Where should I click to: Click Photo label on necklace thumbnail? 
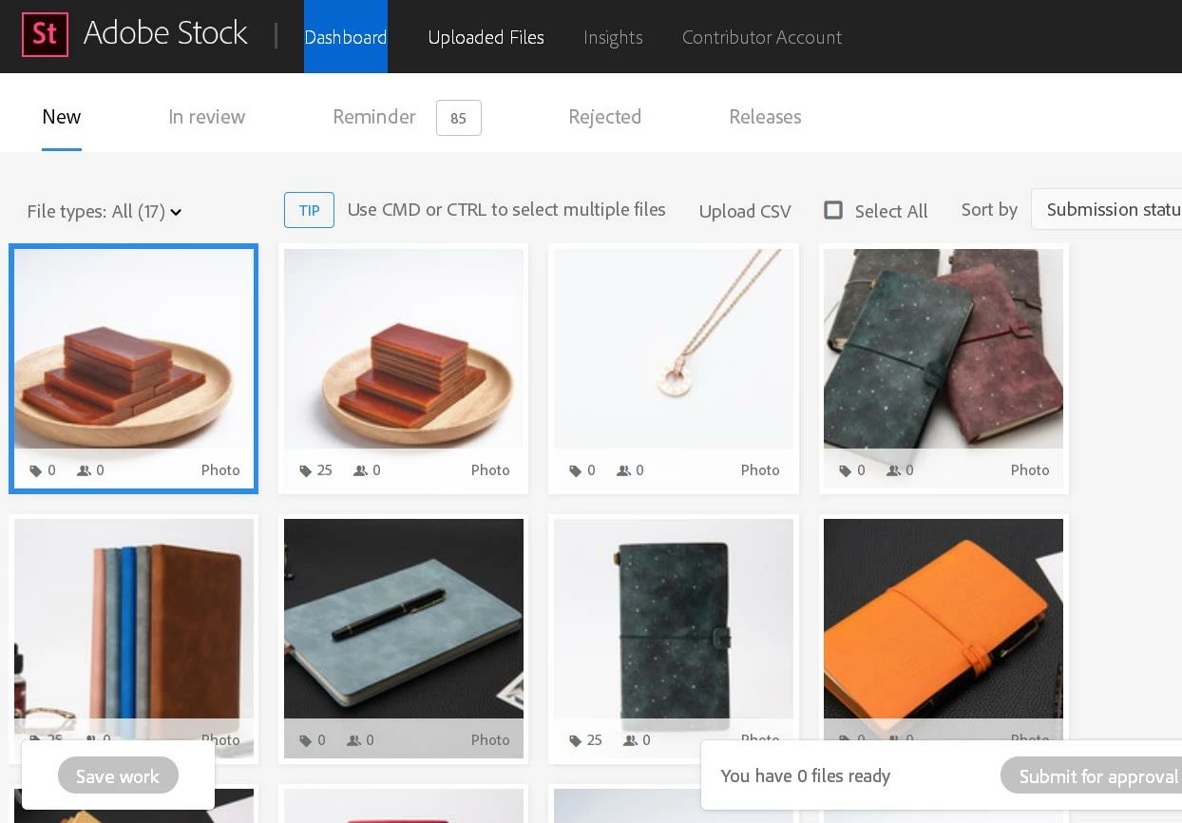(x=760, y=470)
